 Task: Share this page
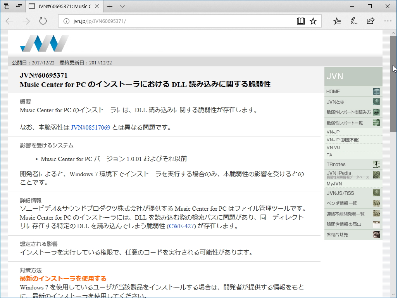point(371,21)
